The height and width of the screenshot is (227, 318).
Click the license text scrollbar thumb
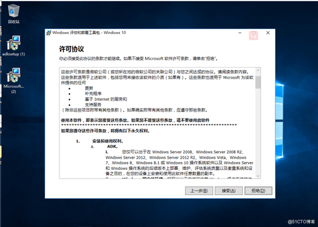258,82
